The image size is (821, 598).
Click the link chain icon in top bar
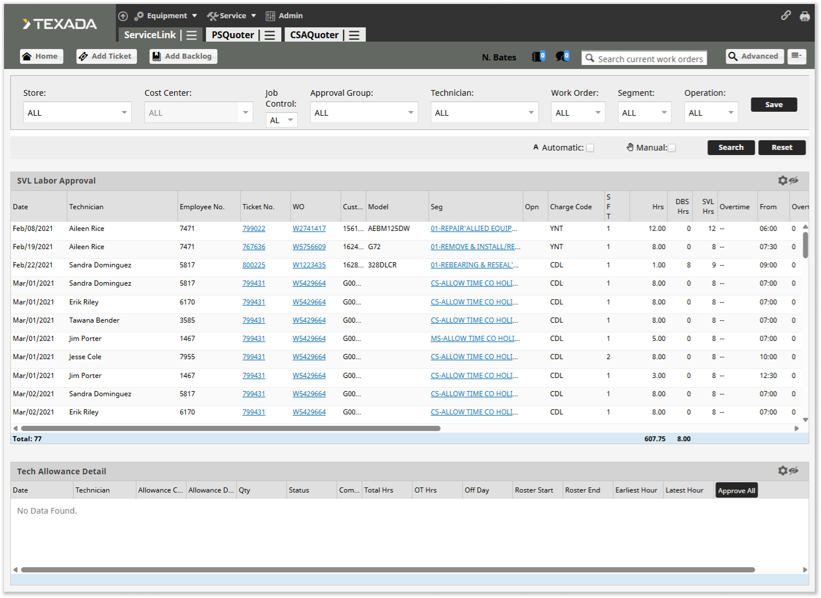click(x=786, y=15)
